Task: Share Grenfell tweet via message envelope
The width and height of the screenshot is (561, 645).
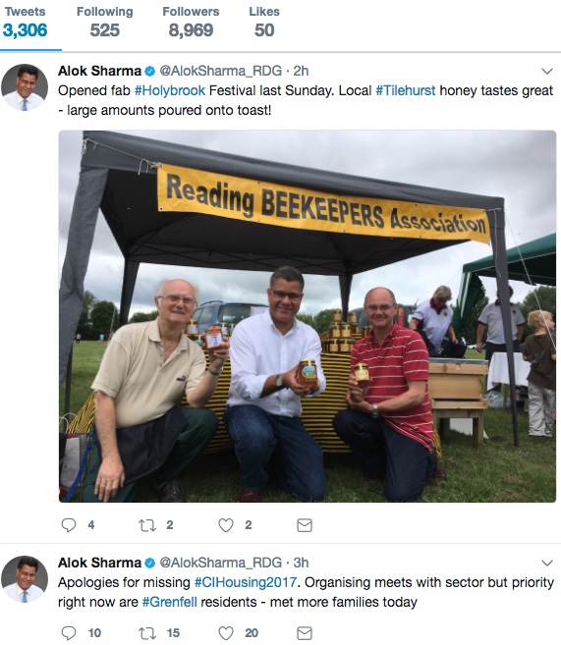Action: pyautogui.click(x=305, y=633)
